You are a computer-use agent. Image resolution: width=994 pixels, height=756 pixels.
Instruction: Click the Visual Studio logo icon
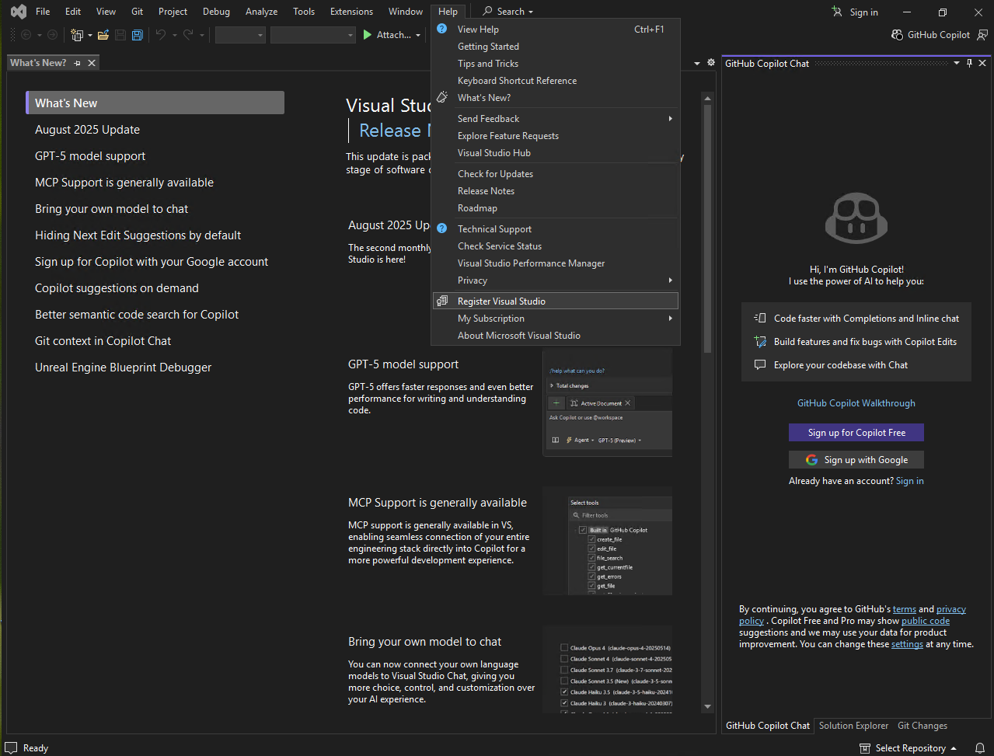pyautogui.click(x=19, y=12)
